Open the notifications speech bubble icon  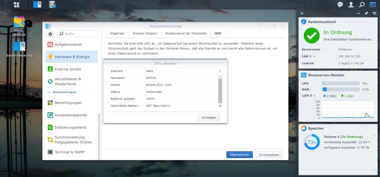click(x=340, y=4)
